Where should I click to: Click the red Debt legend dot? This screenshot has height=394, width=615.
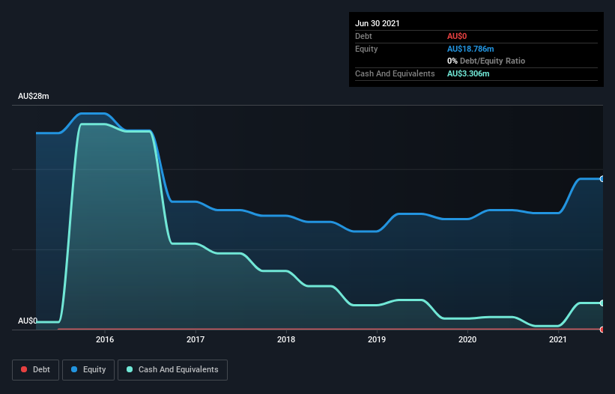[24, 369]
